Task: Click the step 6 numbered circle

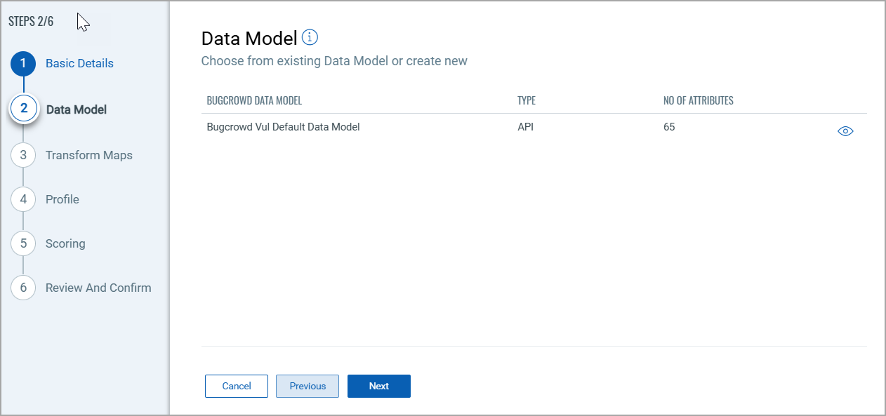Action: coord(23,288)
